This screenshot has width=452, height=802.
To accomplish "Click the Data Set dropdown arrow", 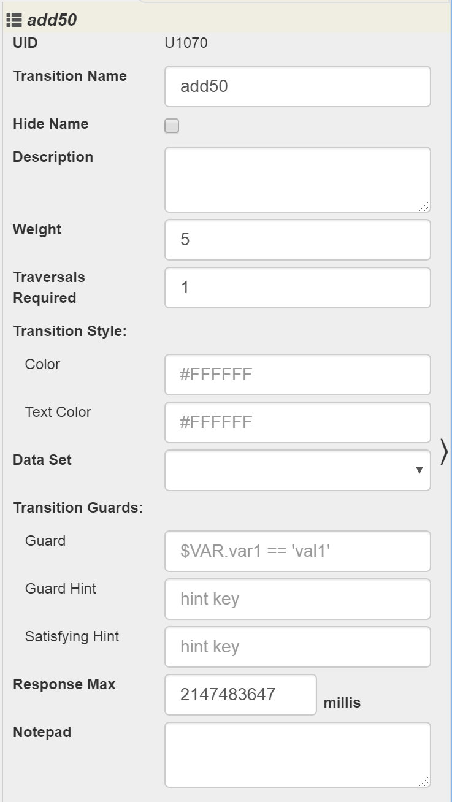I will click(x=419, y=470).
